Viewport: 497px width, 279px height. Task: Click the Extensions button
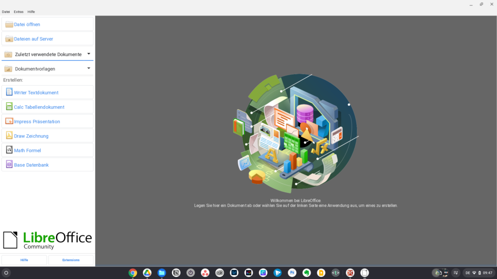point(71,260)
